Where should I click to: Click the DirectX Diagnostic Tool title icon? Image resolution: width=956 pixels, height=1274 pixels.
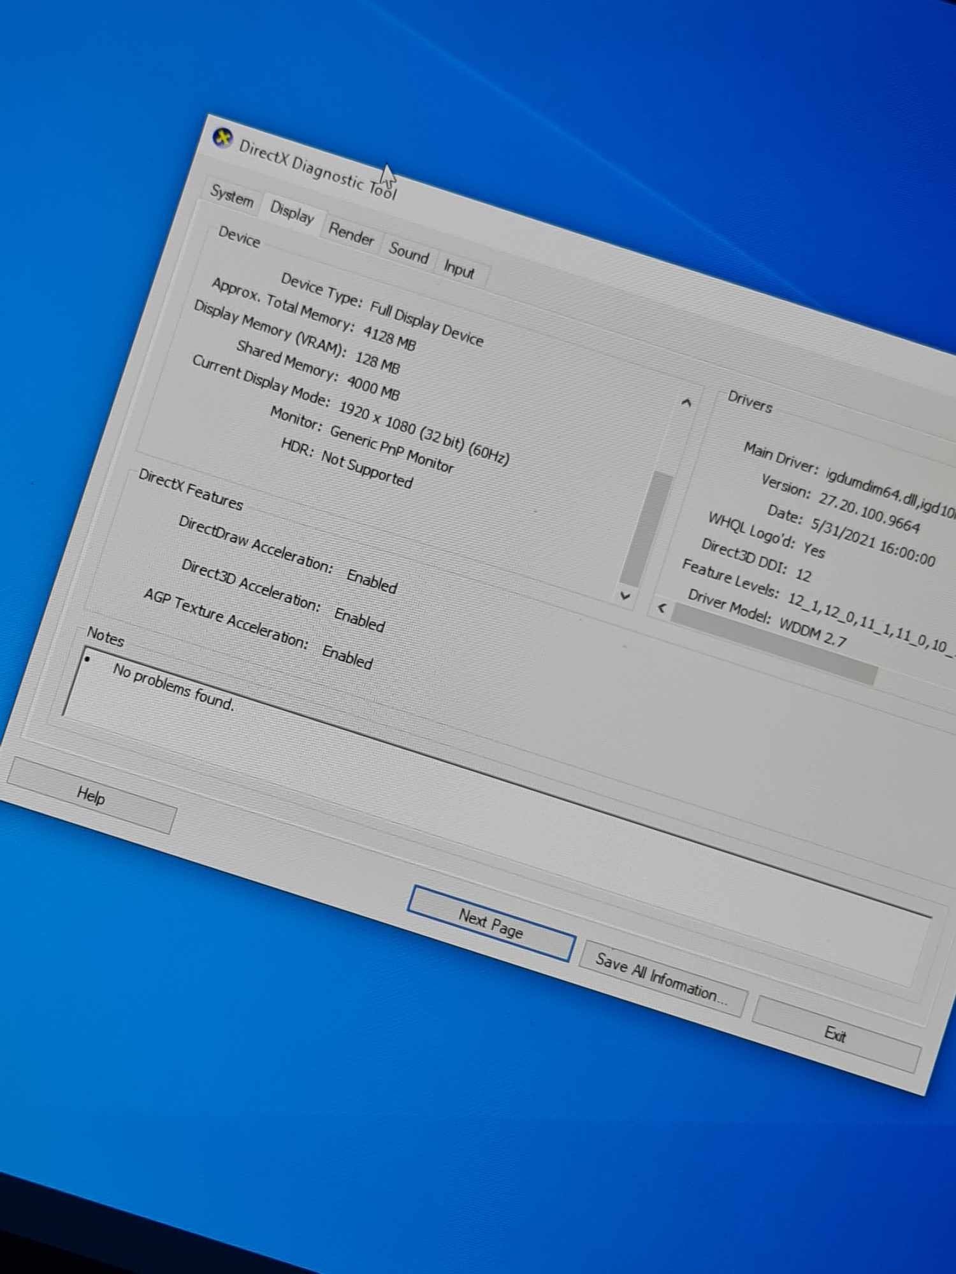point(222,138)
